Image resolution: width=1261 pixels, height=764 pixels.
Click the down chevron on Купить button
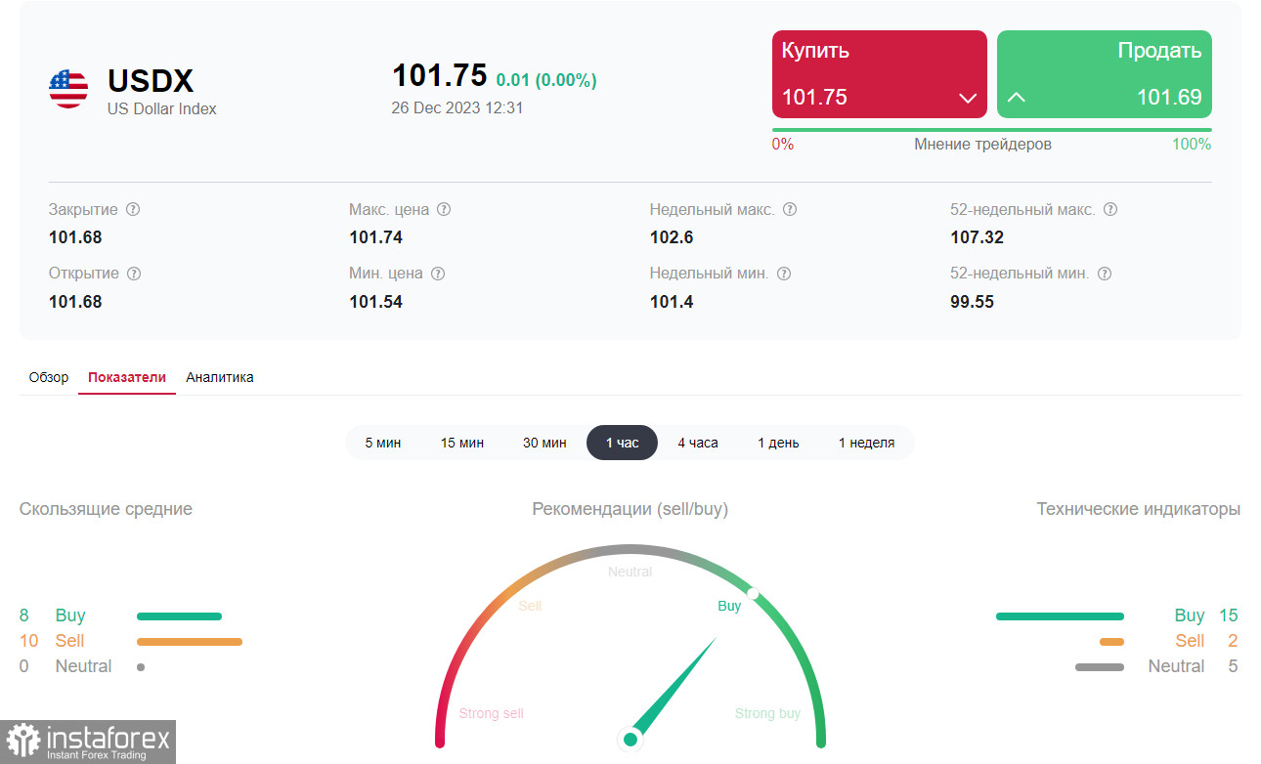pos(968,98)
